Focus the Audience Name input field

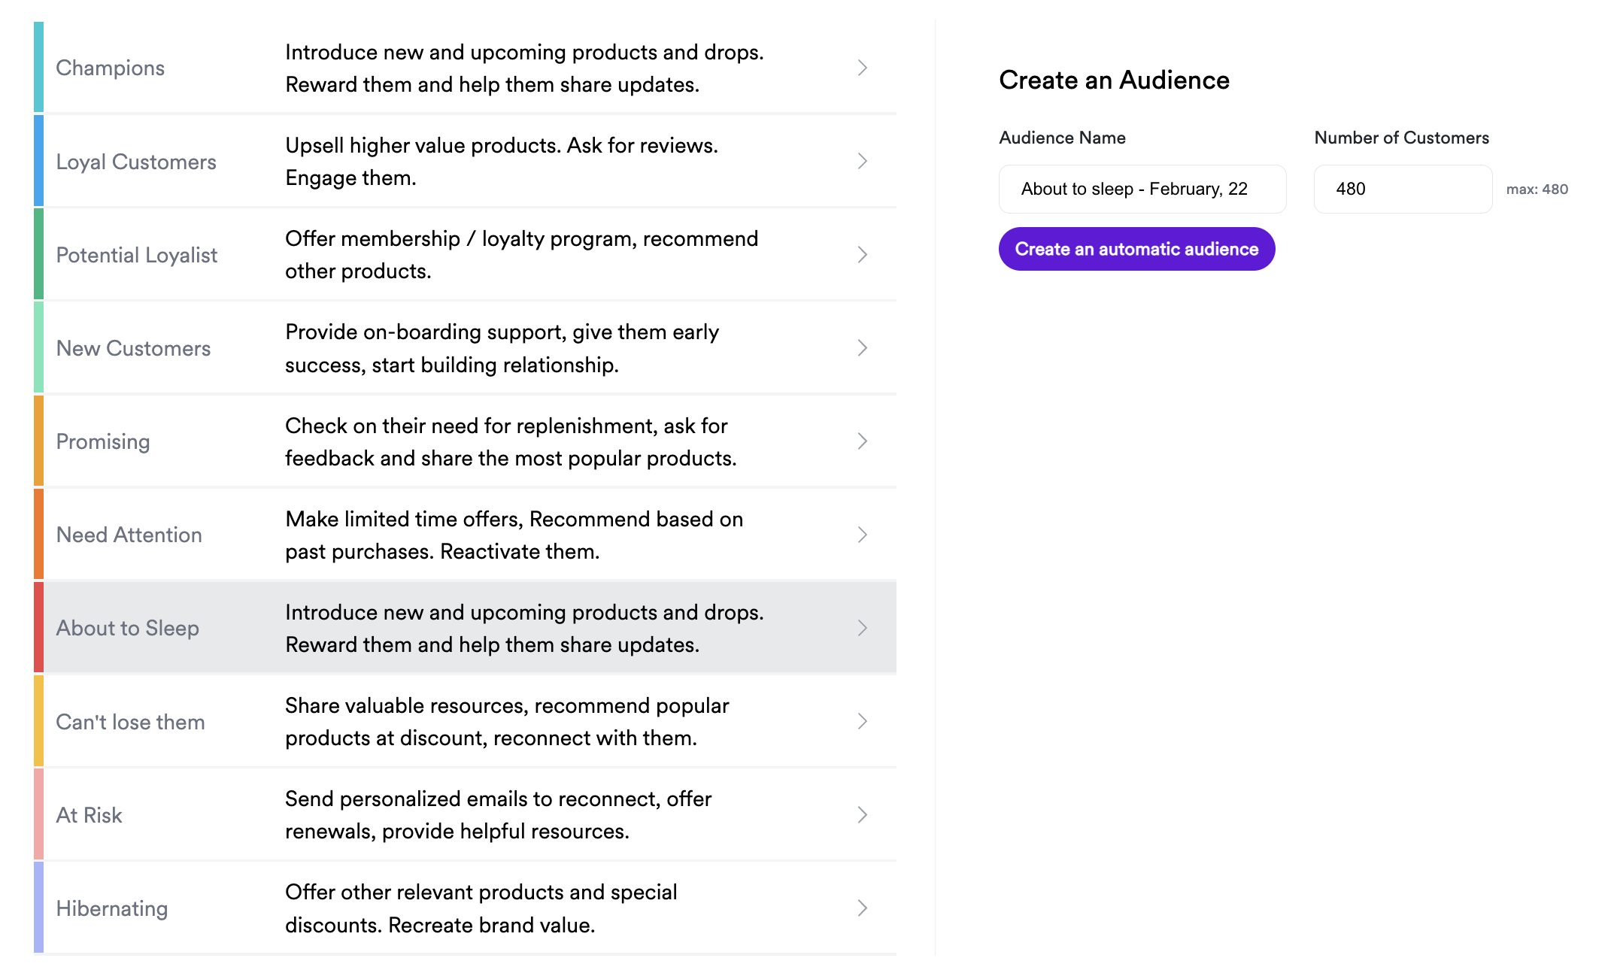[x=1142, y=189]
